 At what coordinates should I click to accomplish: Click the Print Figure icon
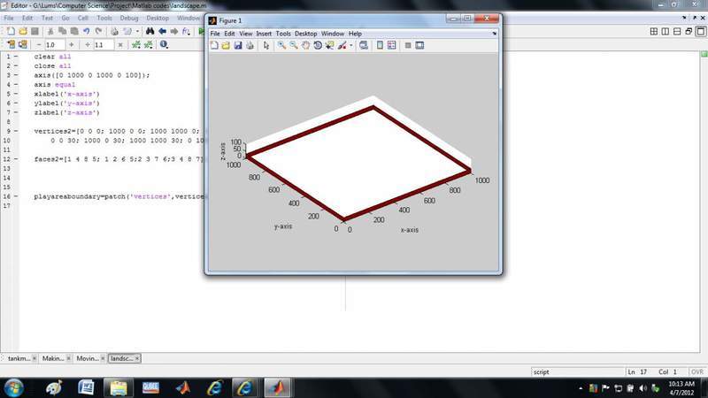coord(250,45)
